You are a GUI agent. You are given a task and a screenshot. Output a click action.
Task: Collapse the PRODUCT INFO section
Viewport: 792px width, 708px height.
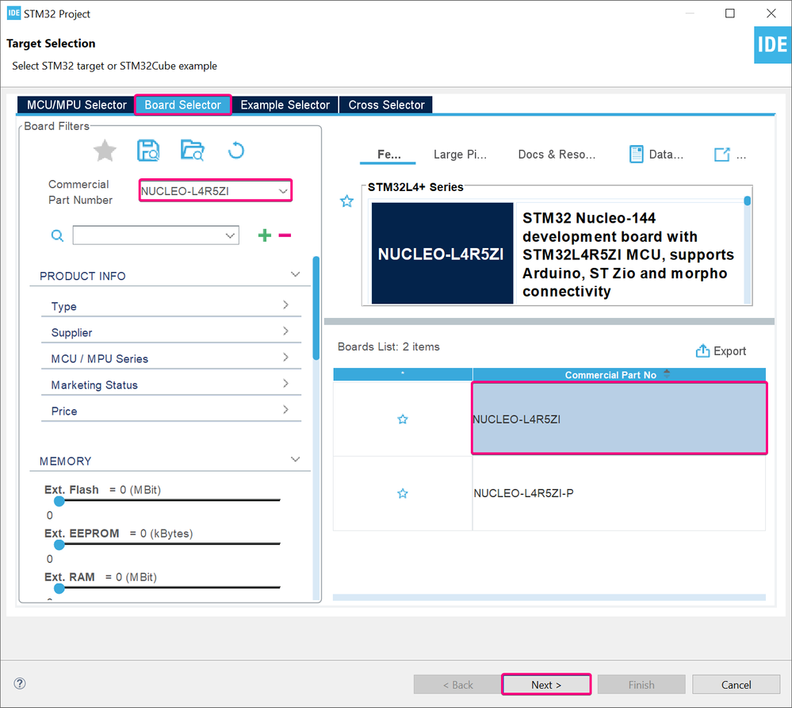[x=296, y=274]
